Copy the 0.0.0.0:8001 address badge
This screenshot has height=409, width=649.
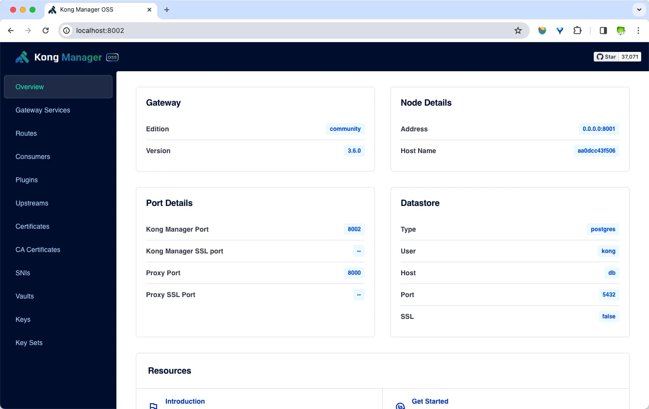[x=599, y=129]
